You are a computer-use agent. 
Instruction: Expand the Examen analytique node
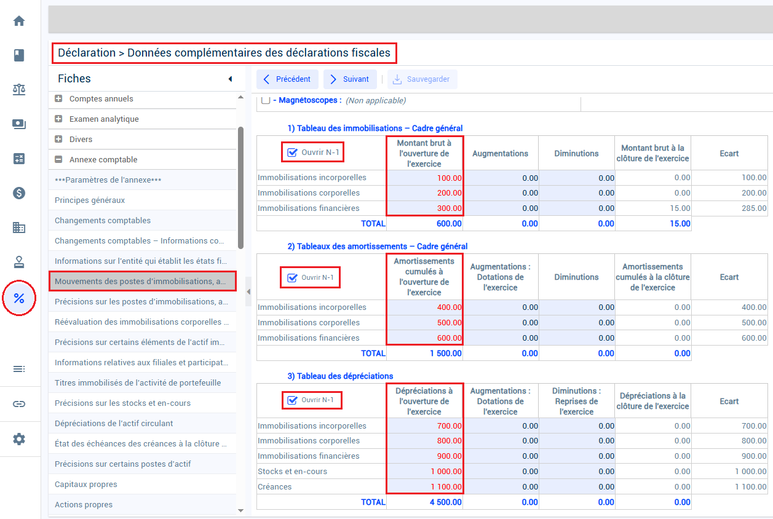[x=58, y=119]
